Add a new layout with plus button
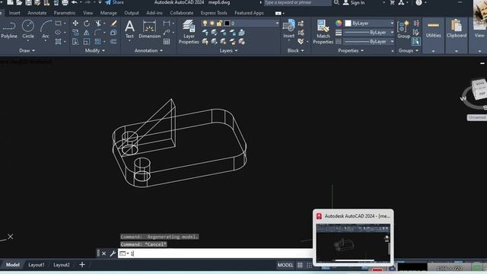Image resolution: width=487 pixels, height=274 pixels. pos(82,265)
